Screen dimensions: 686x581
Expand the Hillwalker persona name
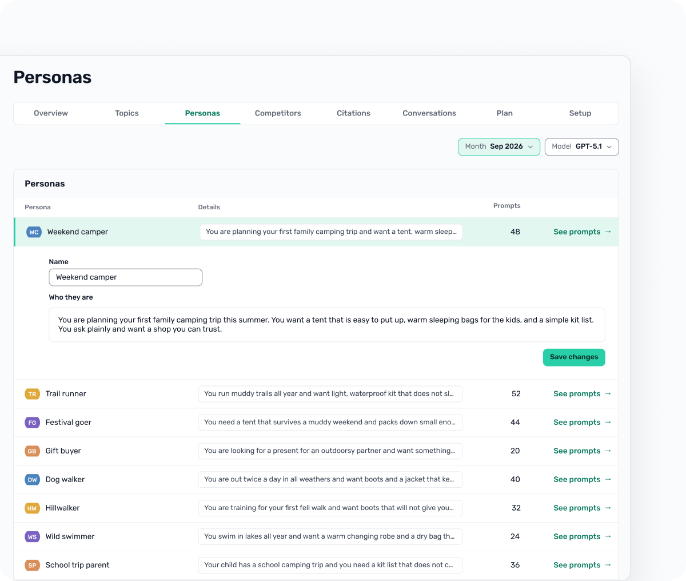(x=63, y=508)
